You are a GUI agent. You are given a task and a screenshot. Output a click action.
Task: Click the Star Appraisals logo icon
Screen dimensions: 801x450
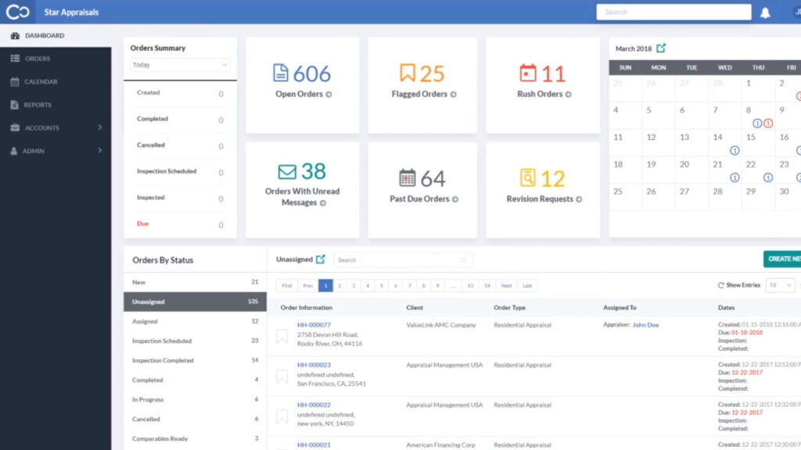(17, 12)
